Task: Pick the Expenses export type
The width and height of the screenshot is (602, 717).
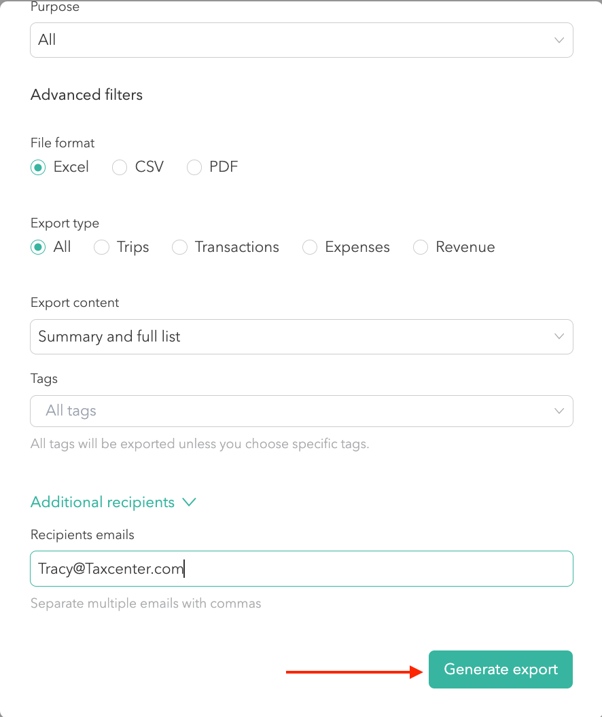Action: click(x=310, y=247)
